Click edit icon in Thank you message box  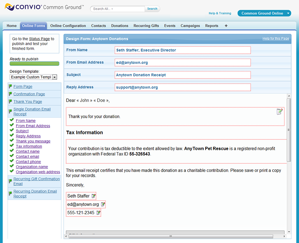[279, 111]
